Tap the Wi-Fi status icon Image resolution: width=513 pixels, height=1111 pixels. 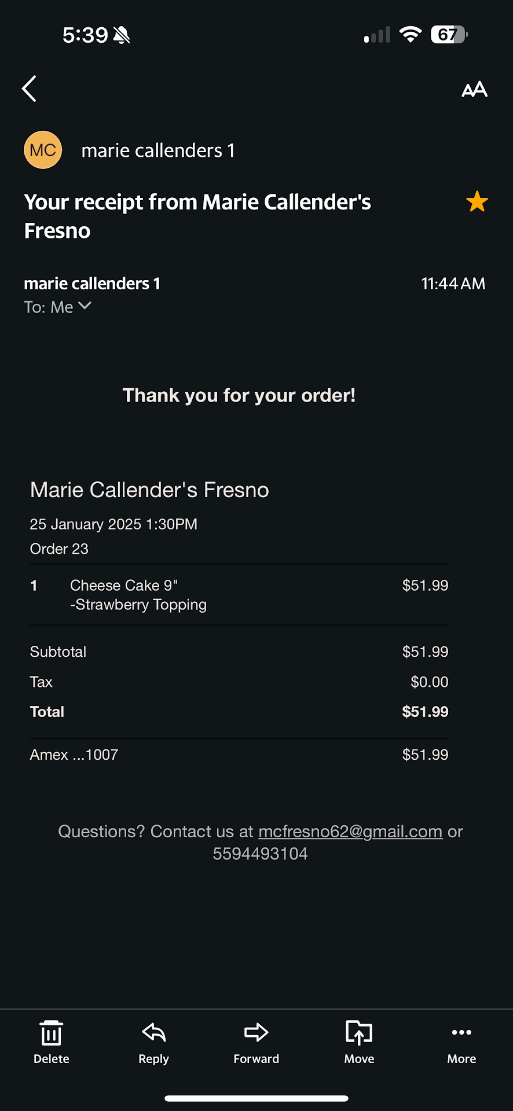pyautogui.click(x=411, y=35)
